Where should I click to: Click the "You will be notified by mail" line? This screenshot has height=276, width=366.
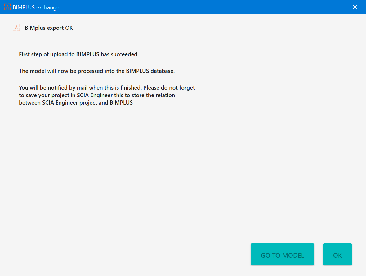(x=107, y=88)
